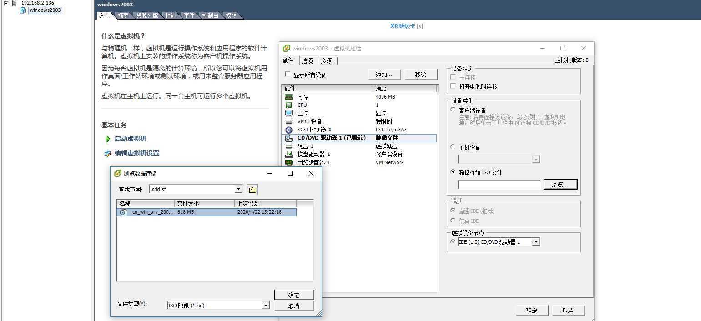Enable the 显示所有设备 checkbox

point(287,75)
